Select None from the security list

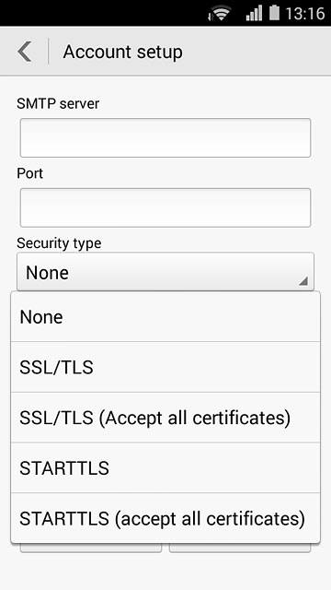(x=165, y=317)
